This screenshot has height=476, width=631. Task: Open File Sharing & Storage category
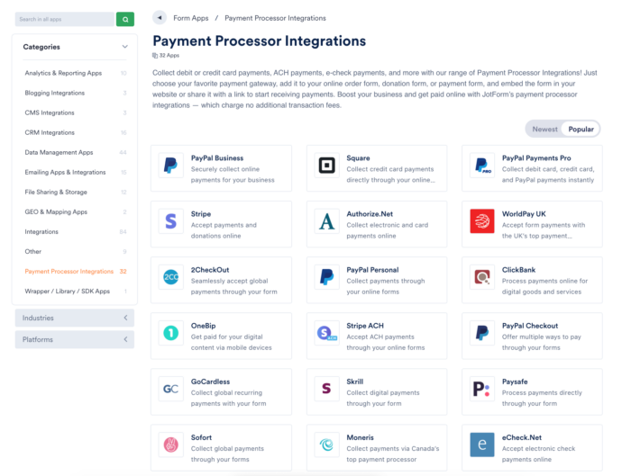[x=56, y=192]
